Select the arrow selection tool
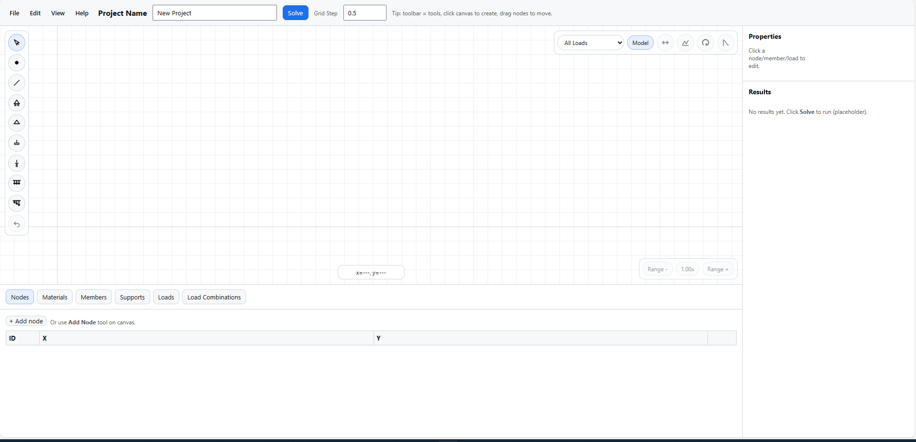Viewport: 916px width, 442px height. coord(17,43)
